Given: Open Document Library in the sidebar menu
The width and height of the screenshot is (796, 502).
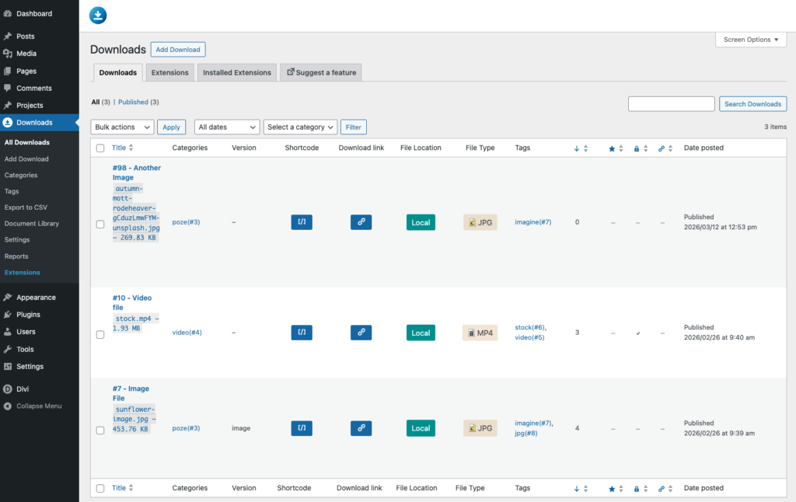Looking at the screenshot, I should coord(31,224).
